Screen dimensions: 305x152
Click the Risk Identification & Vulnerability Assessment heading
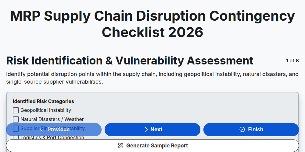130,60
